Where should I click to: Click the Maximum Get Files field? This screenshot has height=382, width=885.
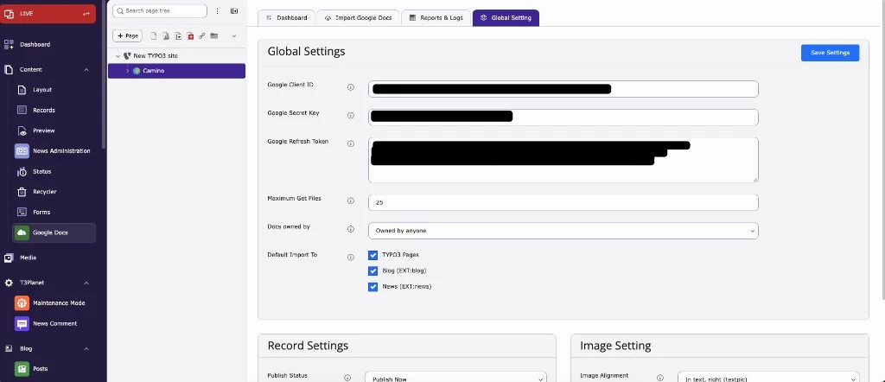click(x=563, y=202)
